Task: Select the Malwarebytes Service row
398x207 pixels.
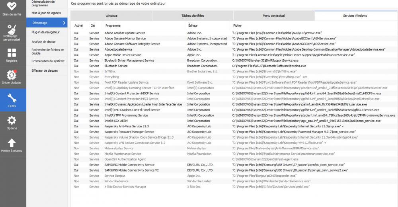Action: click(x=234, y=148)
